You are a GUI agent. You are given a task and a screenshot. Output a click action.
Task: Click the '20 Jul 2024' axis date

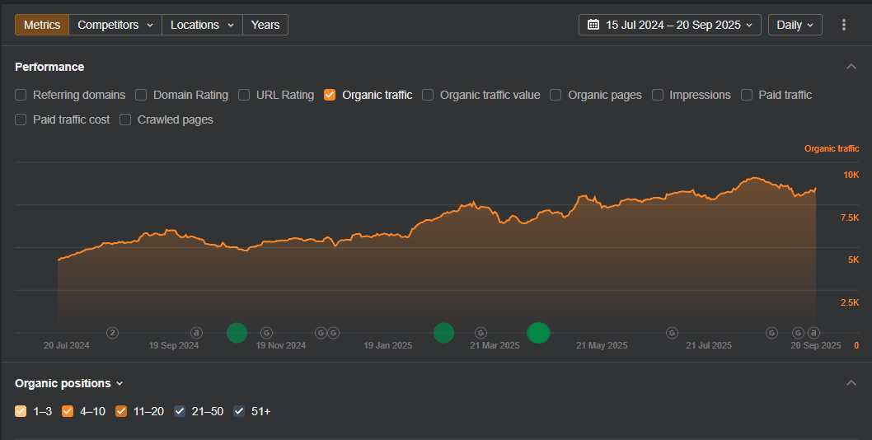(66, 345)
